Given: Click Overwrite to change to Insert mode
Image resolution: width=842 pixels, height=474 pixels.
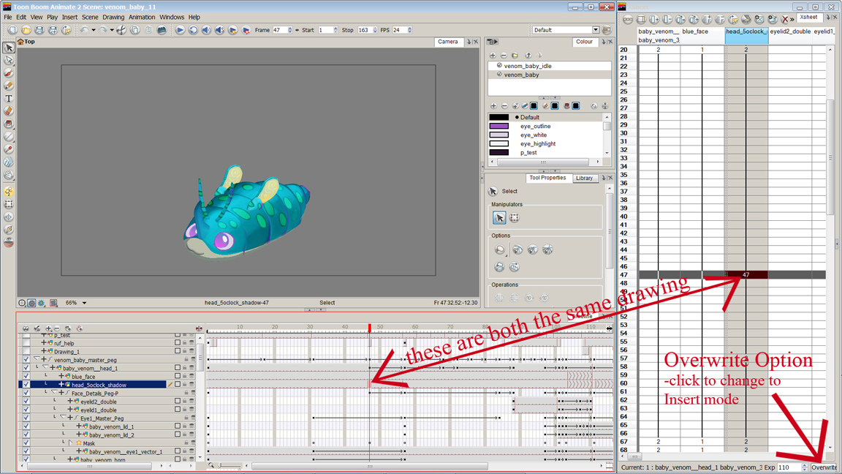Looking at the screenshot, I should click(824, 467).
